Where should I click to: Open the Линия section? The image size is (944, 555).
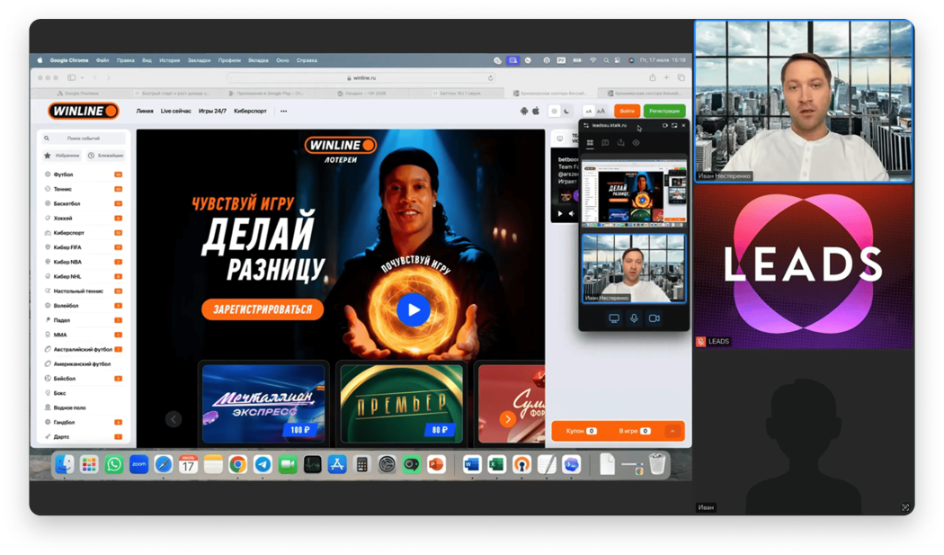click(145, 111)
